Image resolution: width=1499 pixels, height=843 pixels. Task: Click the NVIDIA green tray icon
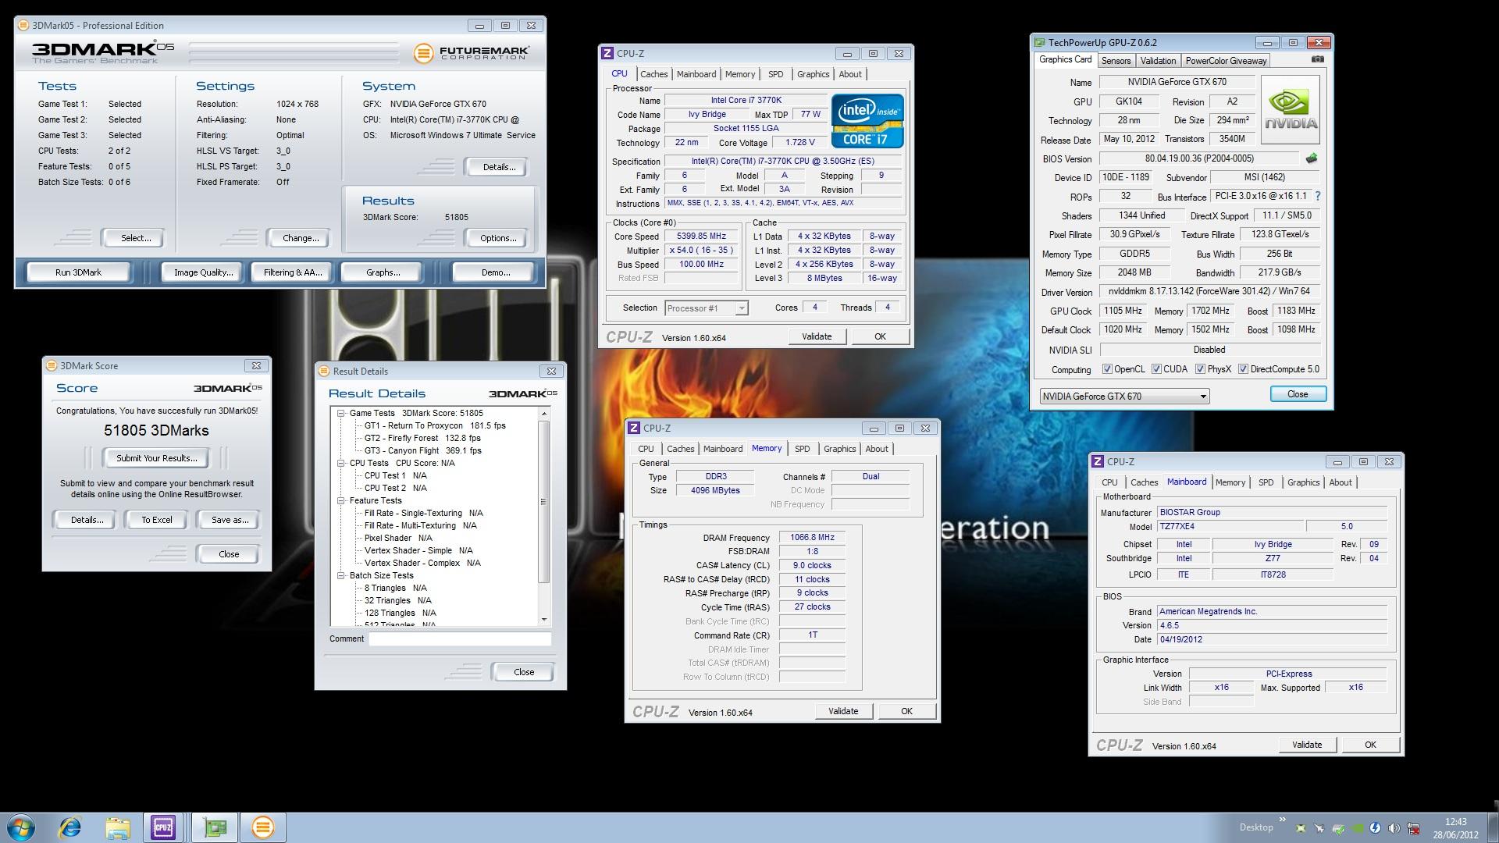[x=1358, y=828]
